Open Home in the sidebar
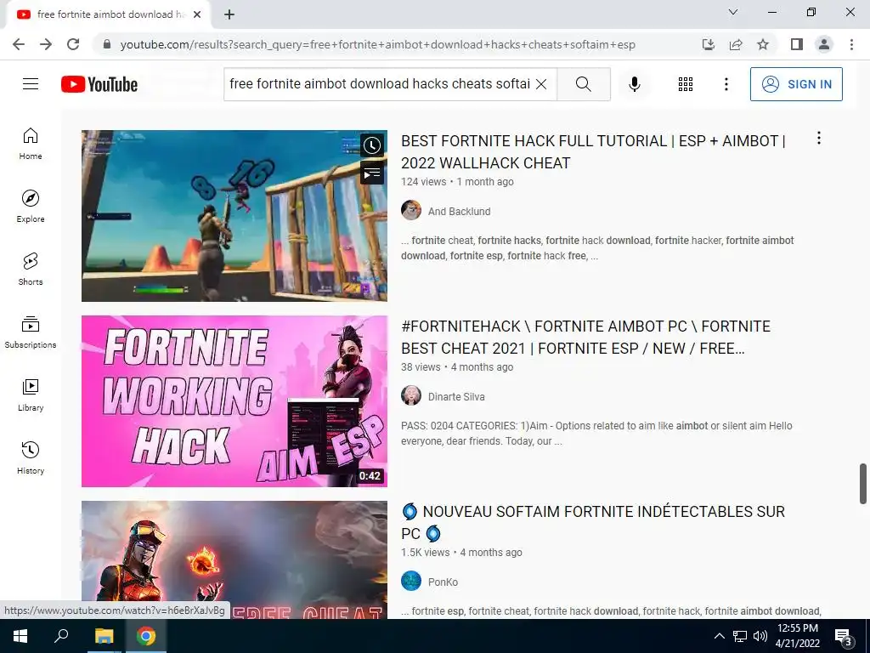This screenshot has height=653, width=870. tap(31, 144)
